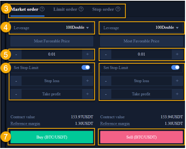The height and width of the screenshot is (149, 186).
Task: Click help icon next to Stop order
Action: coord(118,9)
